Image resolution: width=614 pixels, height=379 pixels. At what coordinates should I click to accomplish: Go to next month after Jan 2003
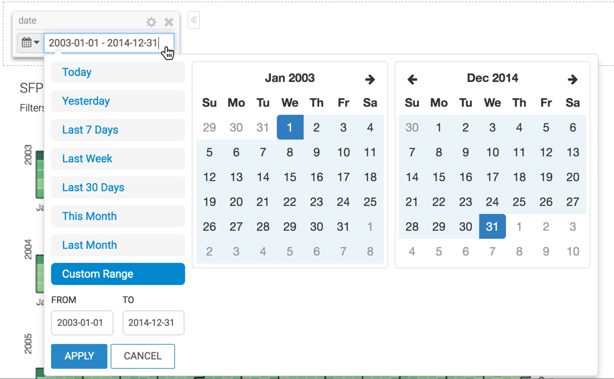(370, 79)
